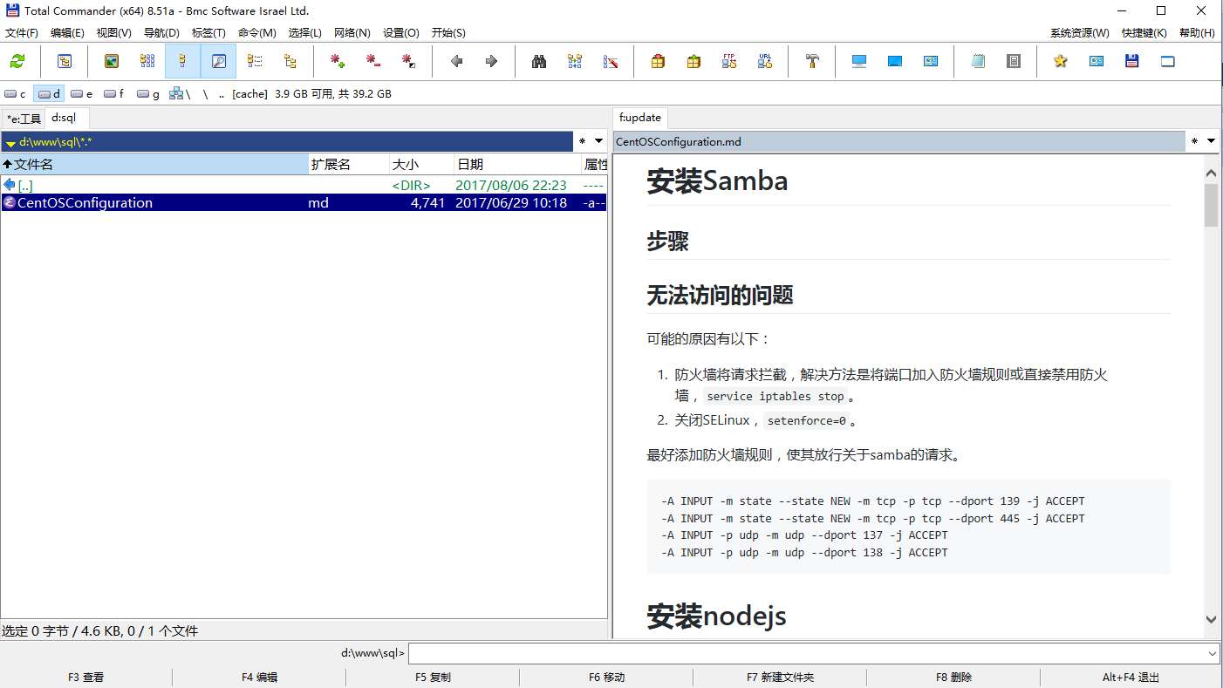Click F4 编辑 function button
Image resolution: width=1223 pixels, height=688 pixels.
pos(259,678)
